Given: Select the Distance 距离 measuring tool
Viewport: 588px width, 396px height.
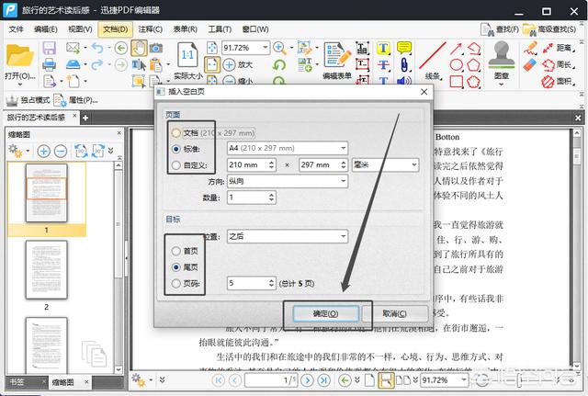Looking at the screenshot, I should click(x=559, y=48).
